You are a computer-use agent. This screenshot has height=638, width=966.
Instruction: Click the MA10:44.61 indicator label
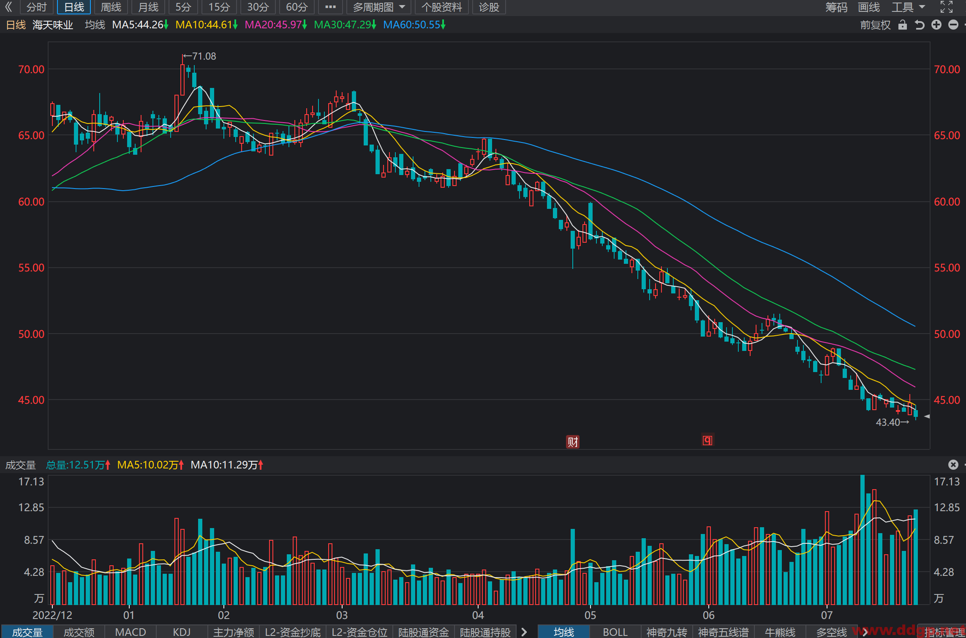click(206, 25)
